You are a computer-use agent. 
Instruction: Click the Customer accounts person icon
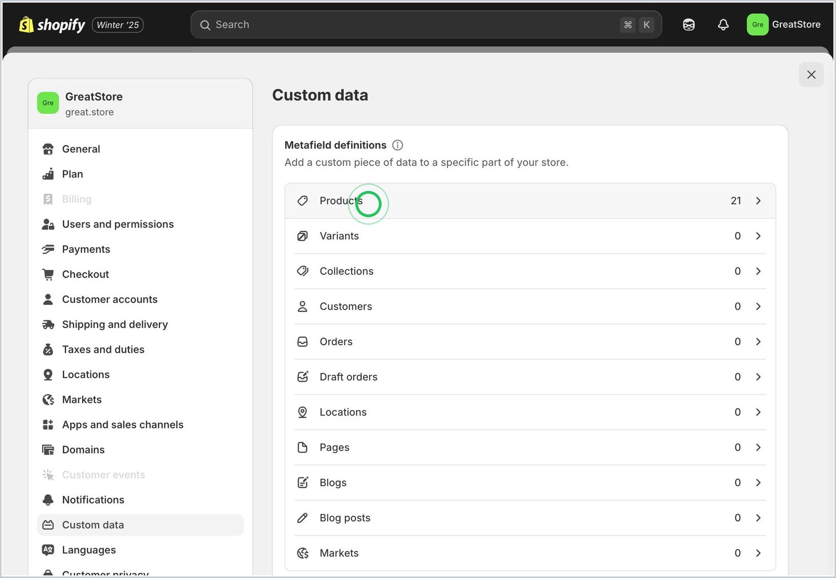coord(48,299)
